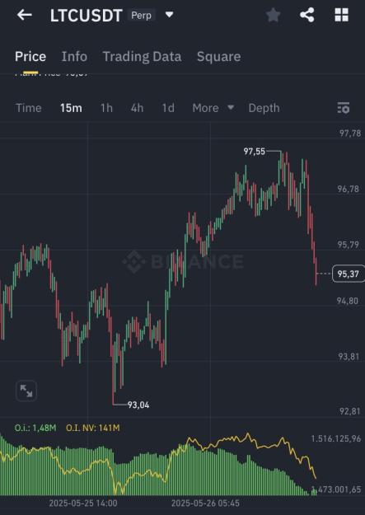
Task: Add LTCUSDT to favorites with star
Action: click(x=273, y=15)
